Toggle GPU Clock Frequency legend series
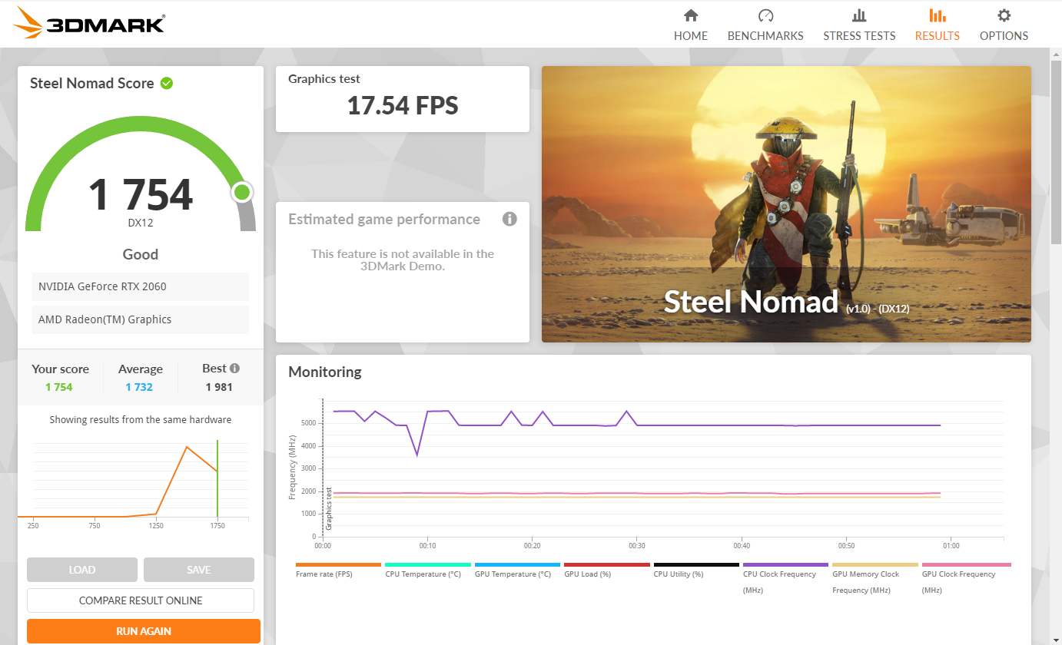 pyautogui.click(x=965, y=578)
